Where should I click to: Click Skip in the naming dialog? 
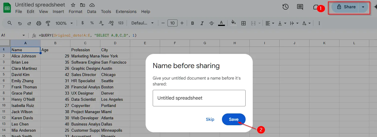tap(210, 119)
